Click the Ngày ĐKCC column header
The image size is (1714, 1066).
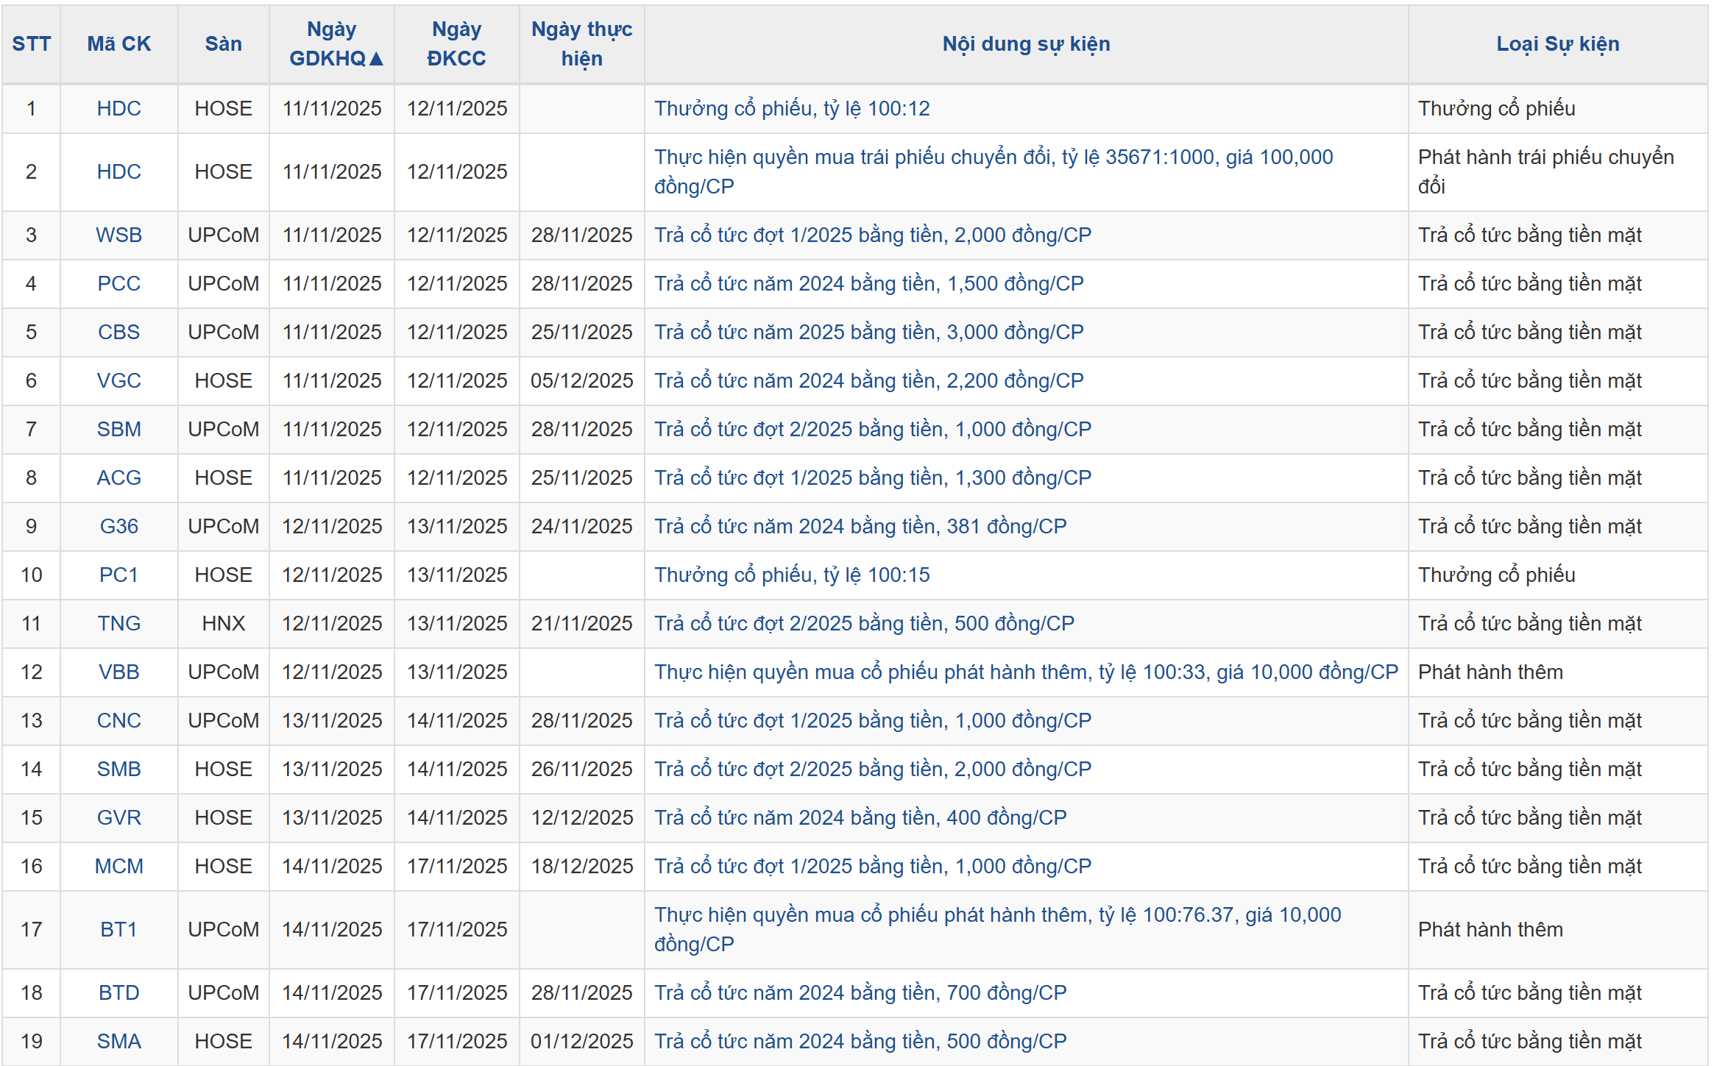pyautogui.click(x=456, y=43)
